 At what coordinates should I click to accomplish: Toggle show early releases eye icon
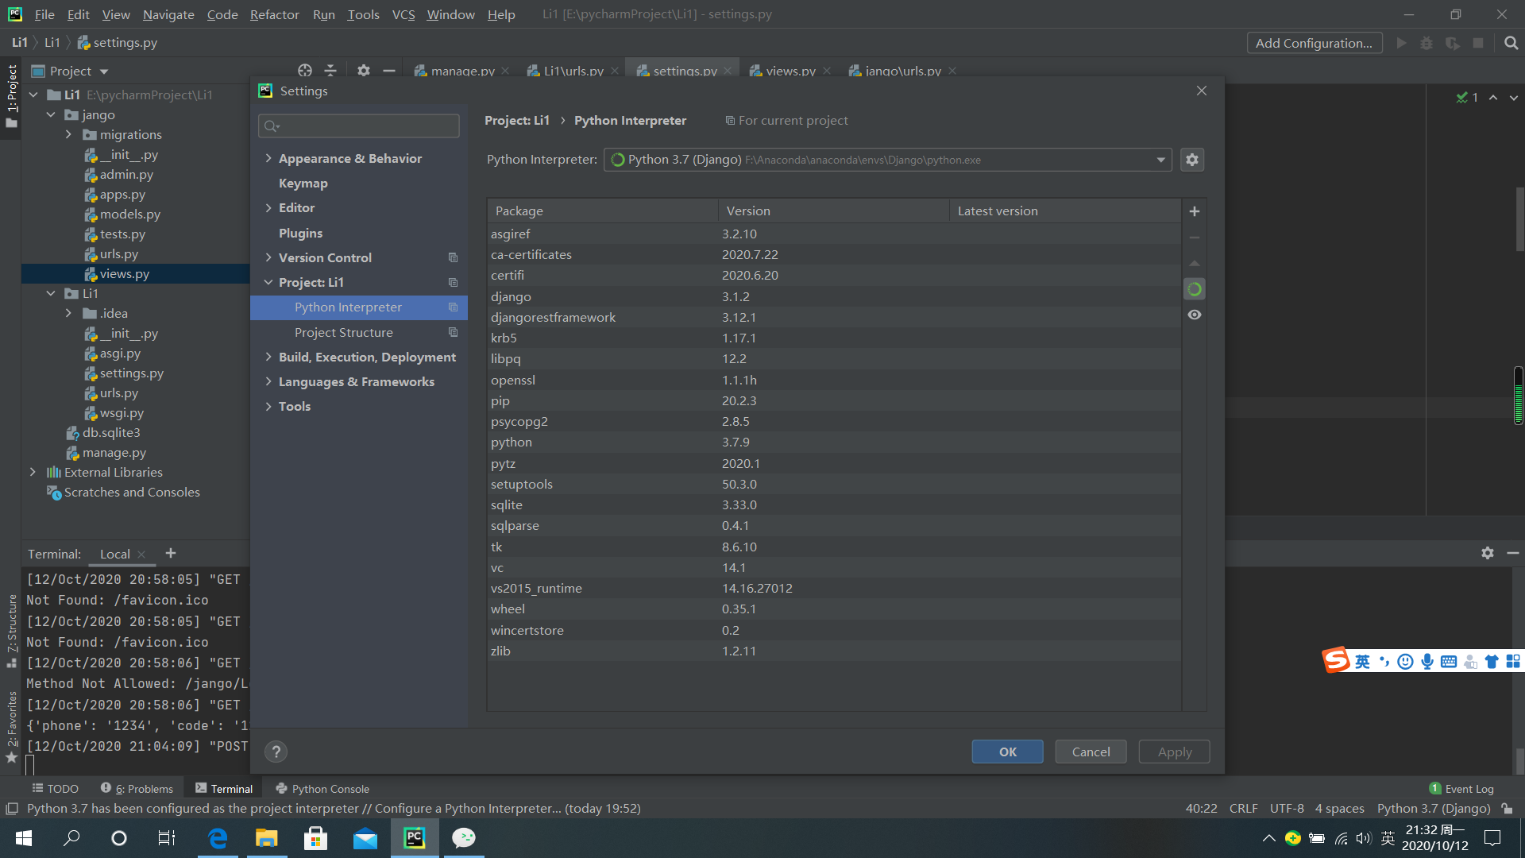click(x=1194, y=315)
